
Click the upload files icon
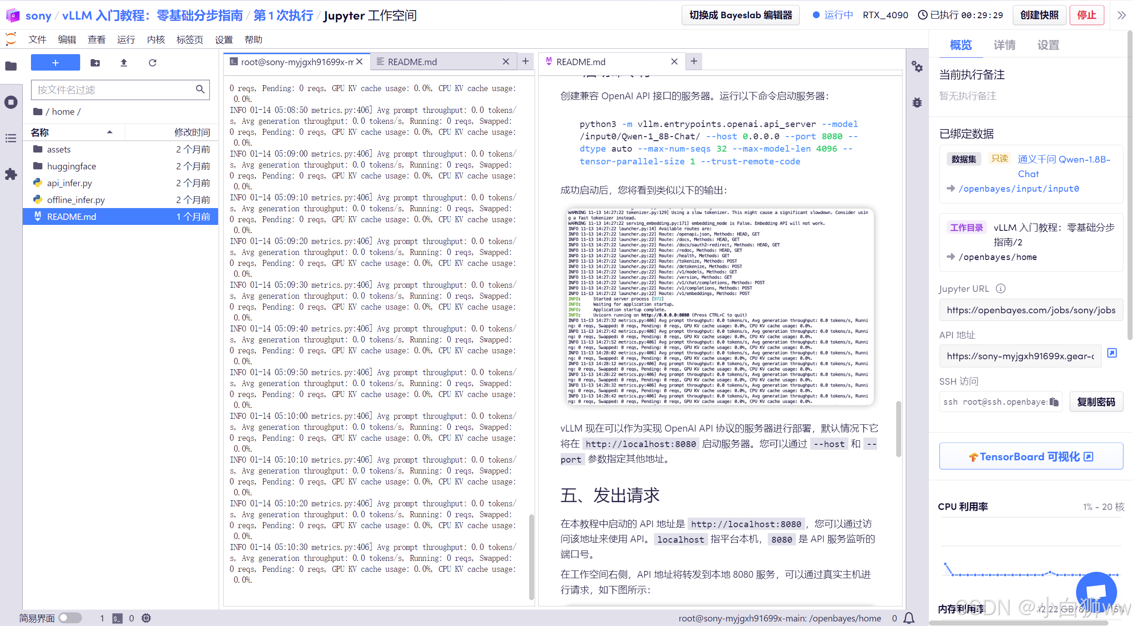123,63
